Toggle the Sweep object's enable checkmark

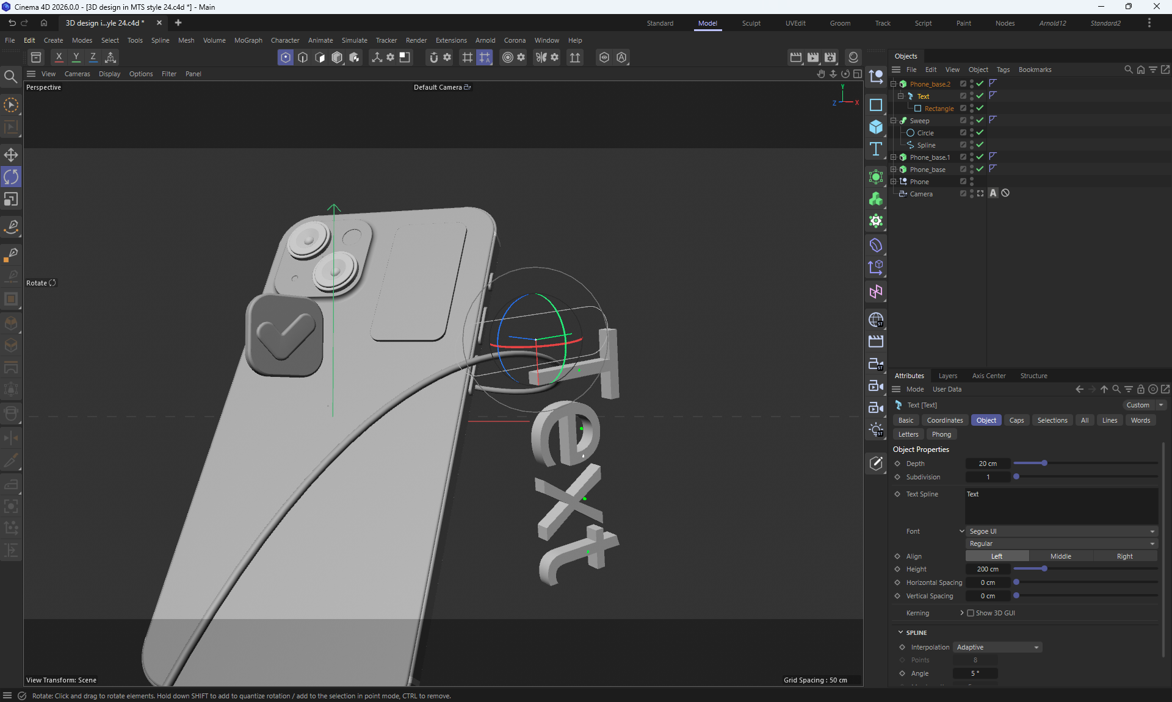pyautogui.click(x=980, y=120)
